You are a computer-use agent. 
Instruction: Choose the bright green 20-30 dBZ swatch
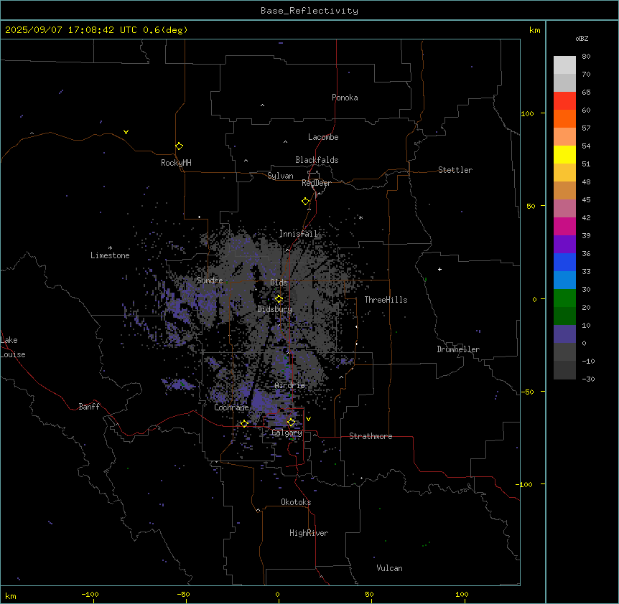tap(564, 298)
